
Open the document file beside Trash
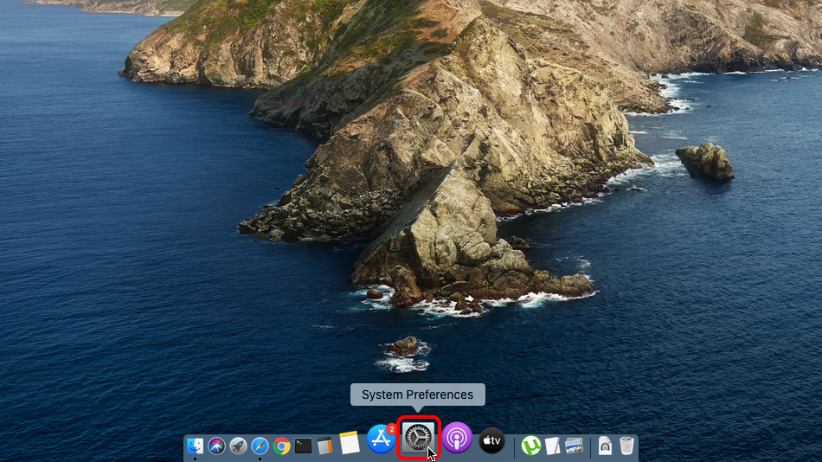click(x=606, y=446)
